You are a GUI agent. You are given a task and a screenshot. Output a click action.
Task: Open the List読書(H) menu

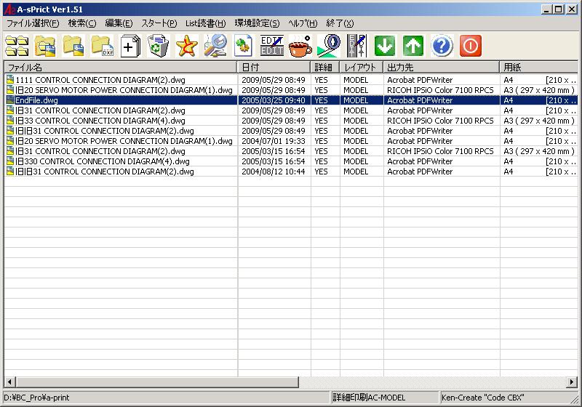point(205,23)
